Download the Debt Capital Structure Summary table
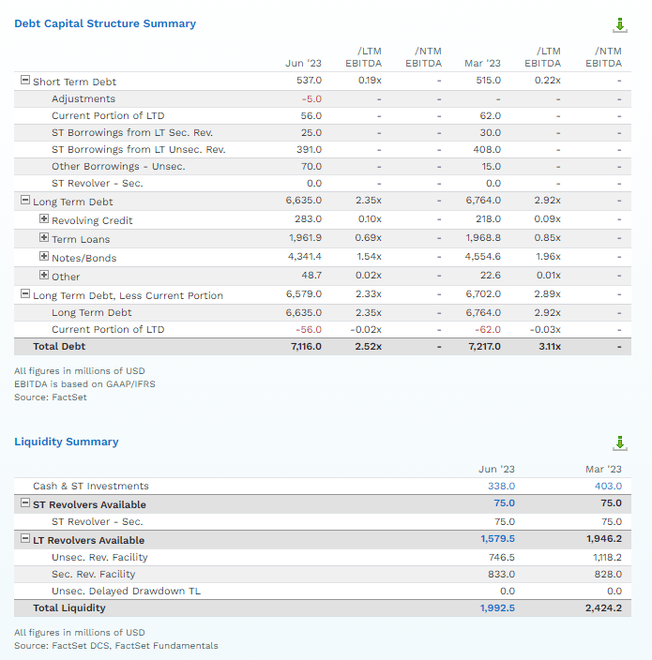The image size is (652, 660). click(619, 24)
